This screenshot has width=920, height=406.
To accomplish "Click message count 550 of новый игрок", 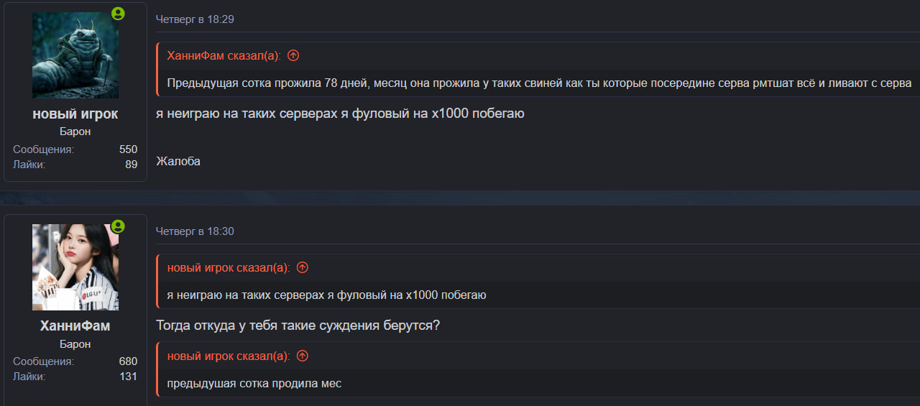I will 128,149.
